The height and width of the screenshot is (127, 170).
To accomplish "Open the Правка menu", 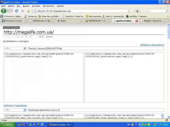I will 11,6.
